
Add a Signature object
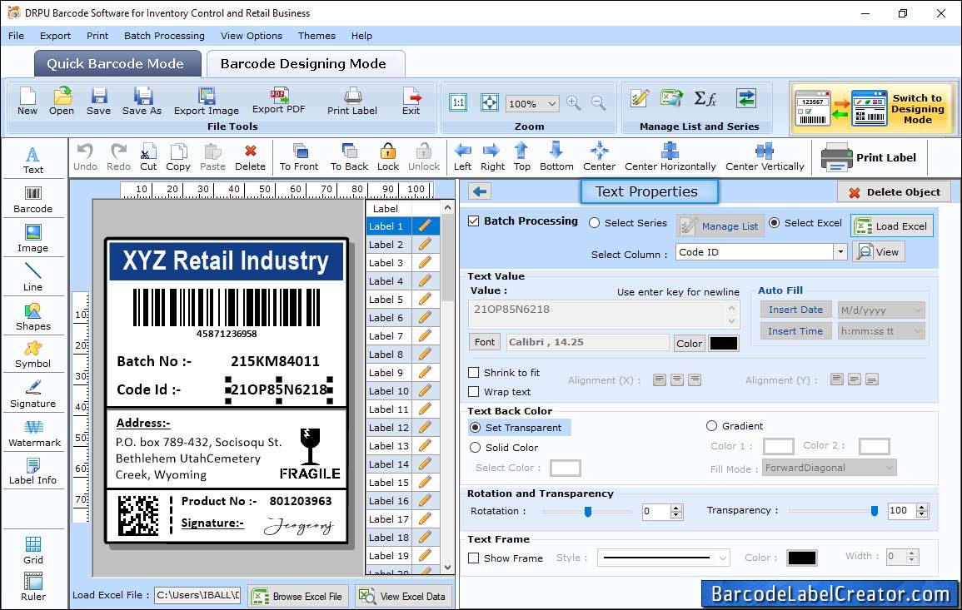(33, 394)
